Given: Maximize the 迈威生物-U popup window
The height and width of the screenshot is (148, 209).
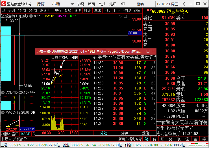Looking at the screenshot, I should (148, 51).
